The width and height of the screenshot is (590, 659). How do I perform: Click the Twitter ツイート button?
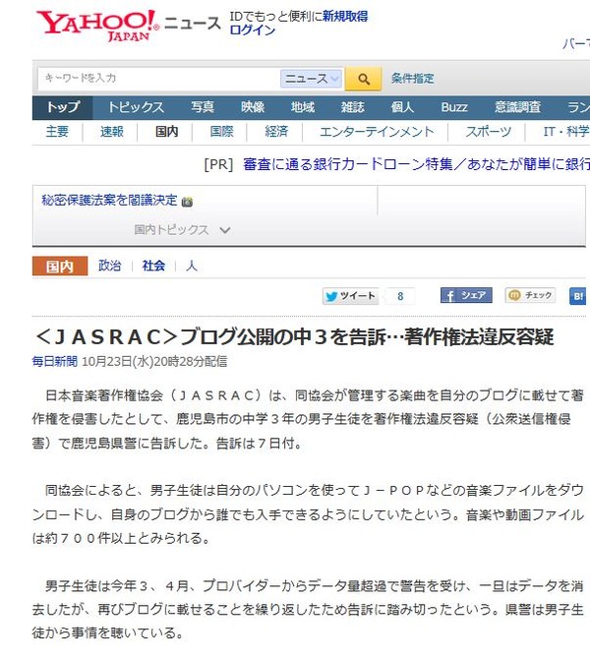tap(350, 296)
